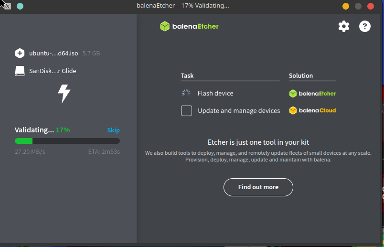Click the Flash device loading spinner
The width and height of the screenshot is (384, 247).
pos(186,93)
